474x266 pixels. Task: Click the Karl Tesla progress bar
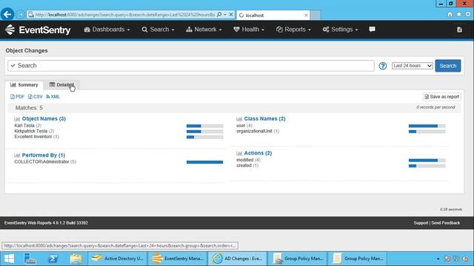pos(204,126)
